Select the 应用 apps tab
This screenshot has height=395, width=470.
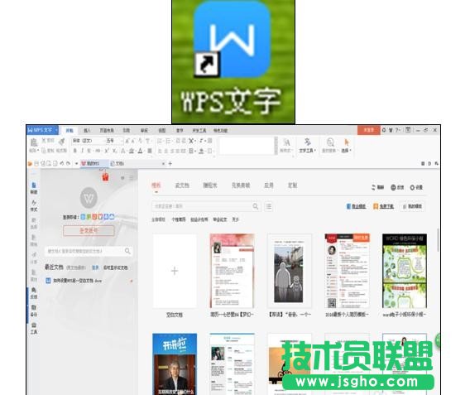[x=269, y=185]
